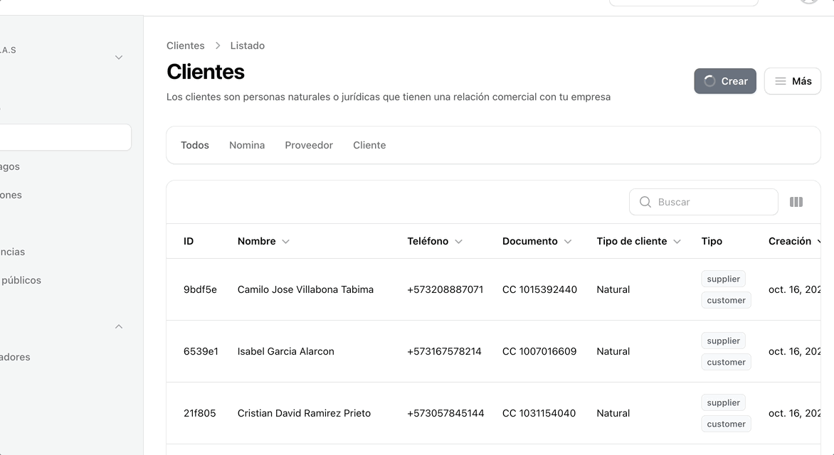This screenshot has width=834, height=455.
Task: Click the supplier tag on Camilo Jose's row
Action: coord(723,279)
